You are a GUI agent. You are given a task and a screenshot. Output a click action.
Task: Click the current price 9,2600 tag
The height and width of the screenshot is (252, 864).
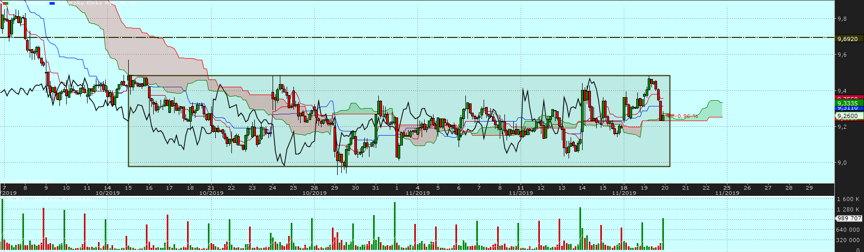click(847, 116)
